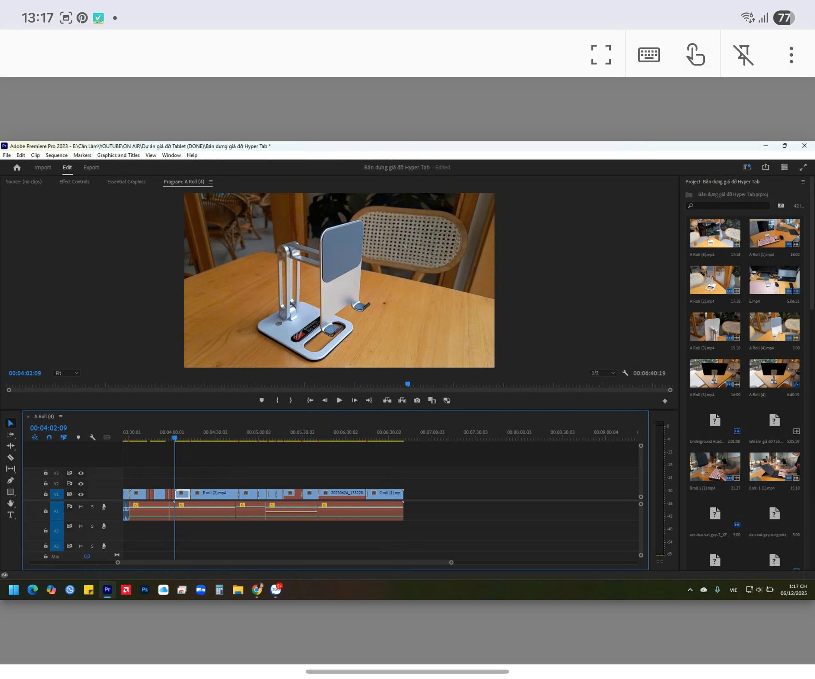This screenshot has width=815, height=679.
Task: Click the Home icon
Action: coord(17,168)
